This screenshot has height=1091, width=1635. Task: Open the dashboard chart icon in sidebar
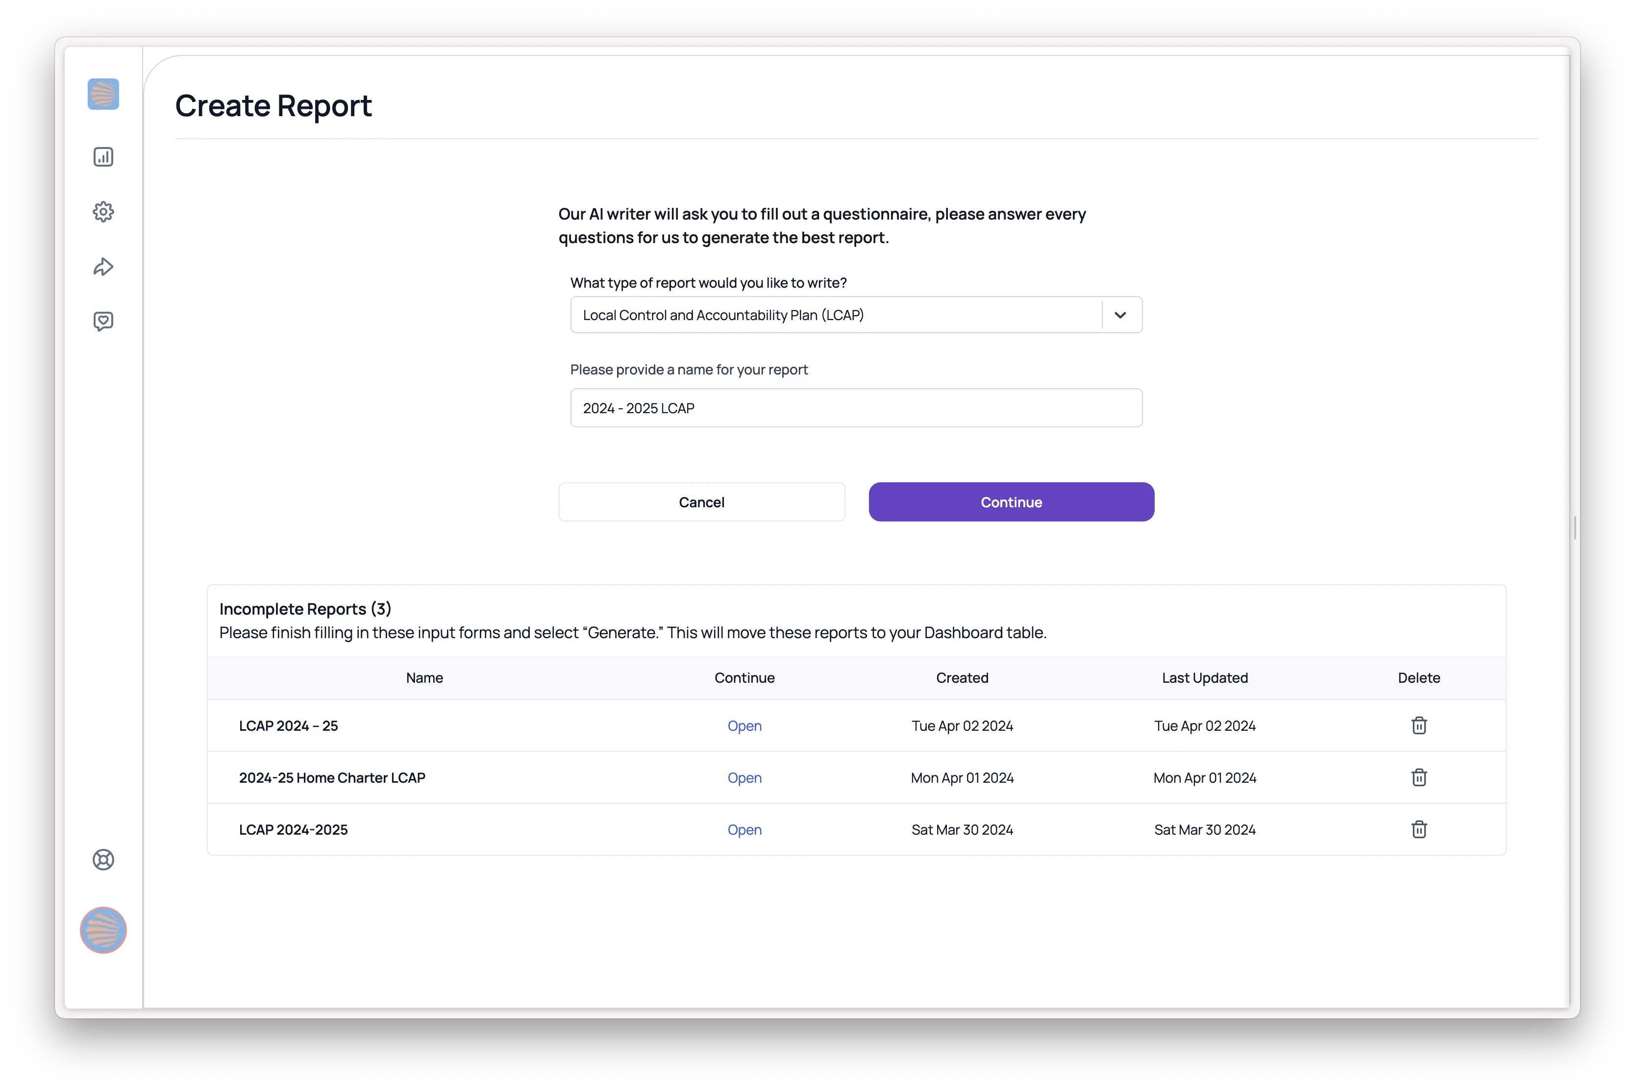point(103,156)
